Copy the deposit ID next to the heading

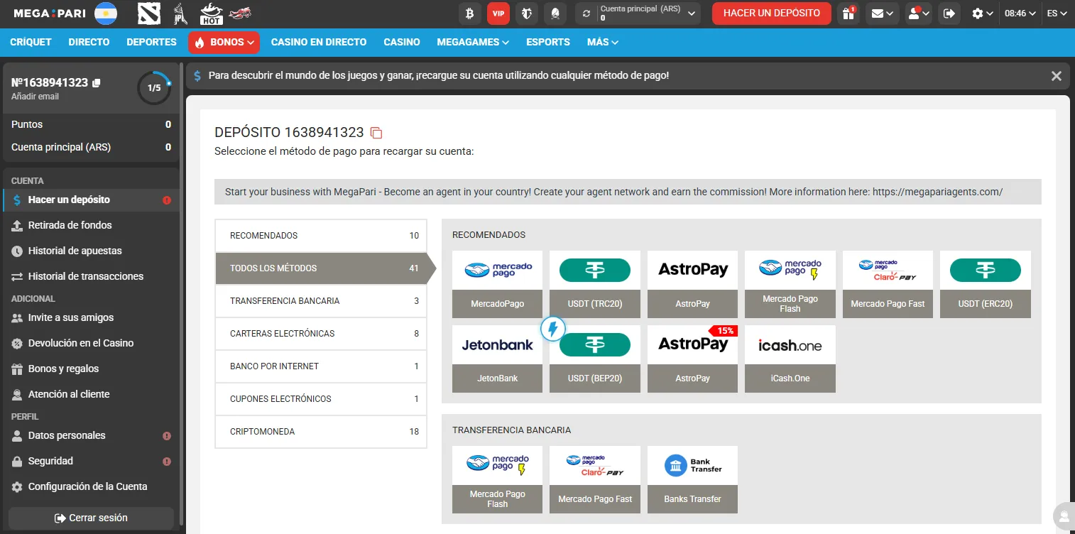376,133
